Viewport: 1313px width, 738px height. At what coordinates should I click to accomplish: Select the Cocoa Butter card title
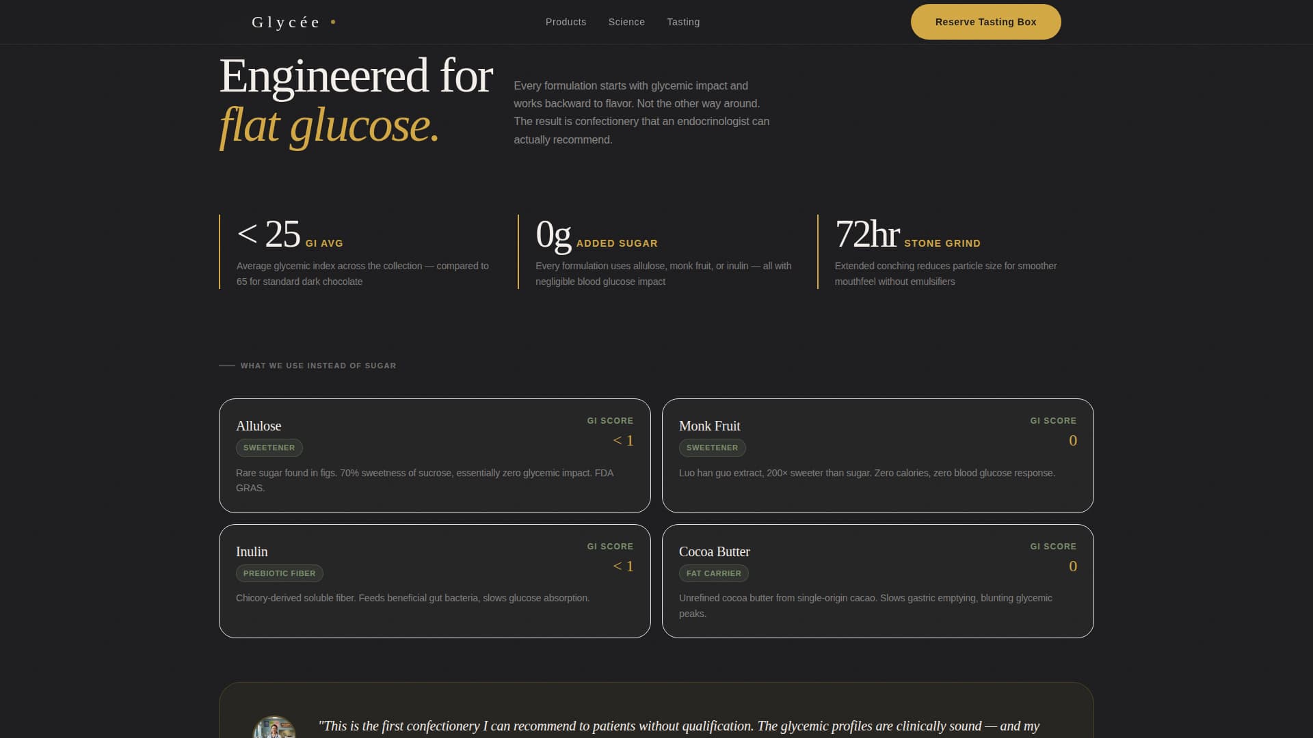point(714,551)
